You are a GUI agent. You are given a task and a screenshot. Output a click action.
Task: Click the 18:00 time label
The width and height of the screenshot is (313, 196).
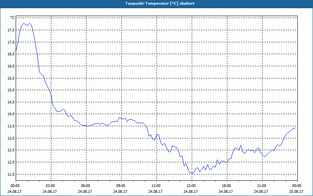pos(227,186)
